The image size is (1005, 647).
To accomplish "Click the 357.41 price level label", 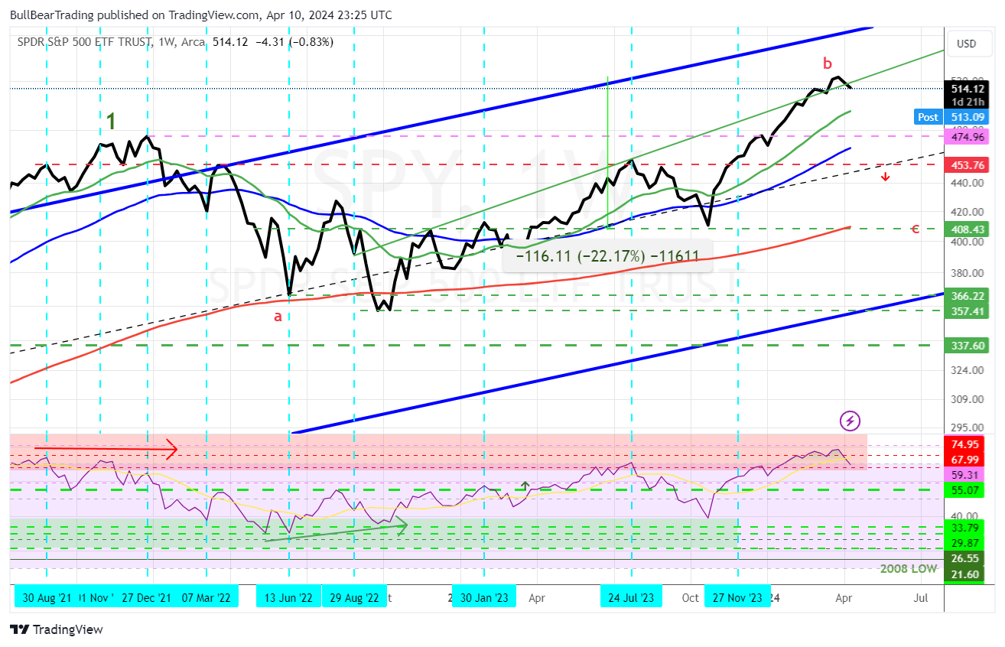I will (968, 310).
